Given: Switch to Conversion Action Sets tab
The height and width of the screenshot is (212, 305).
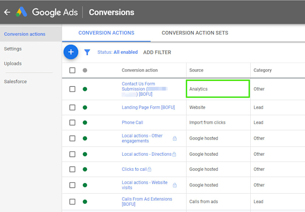Looking at the screenshot, I should (x=195, y=33).
